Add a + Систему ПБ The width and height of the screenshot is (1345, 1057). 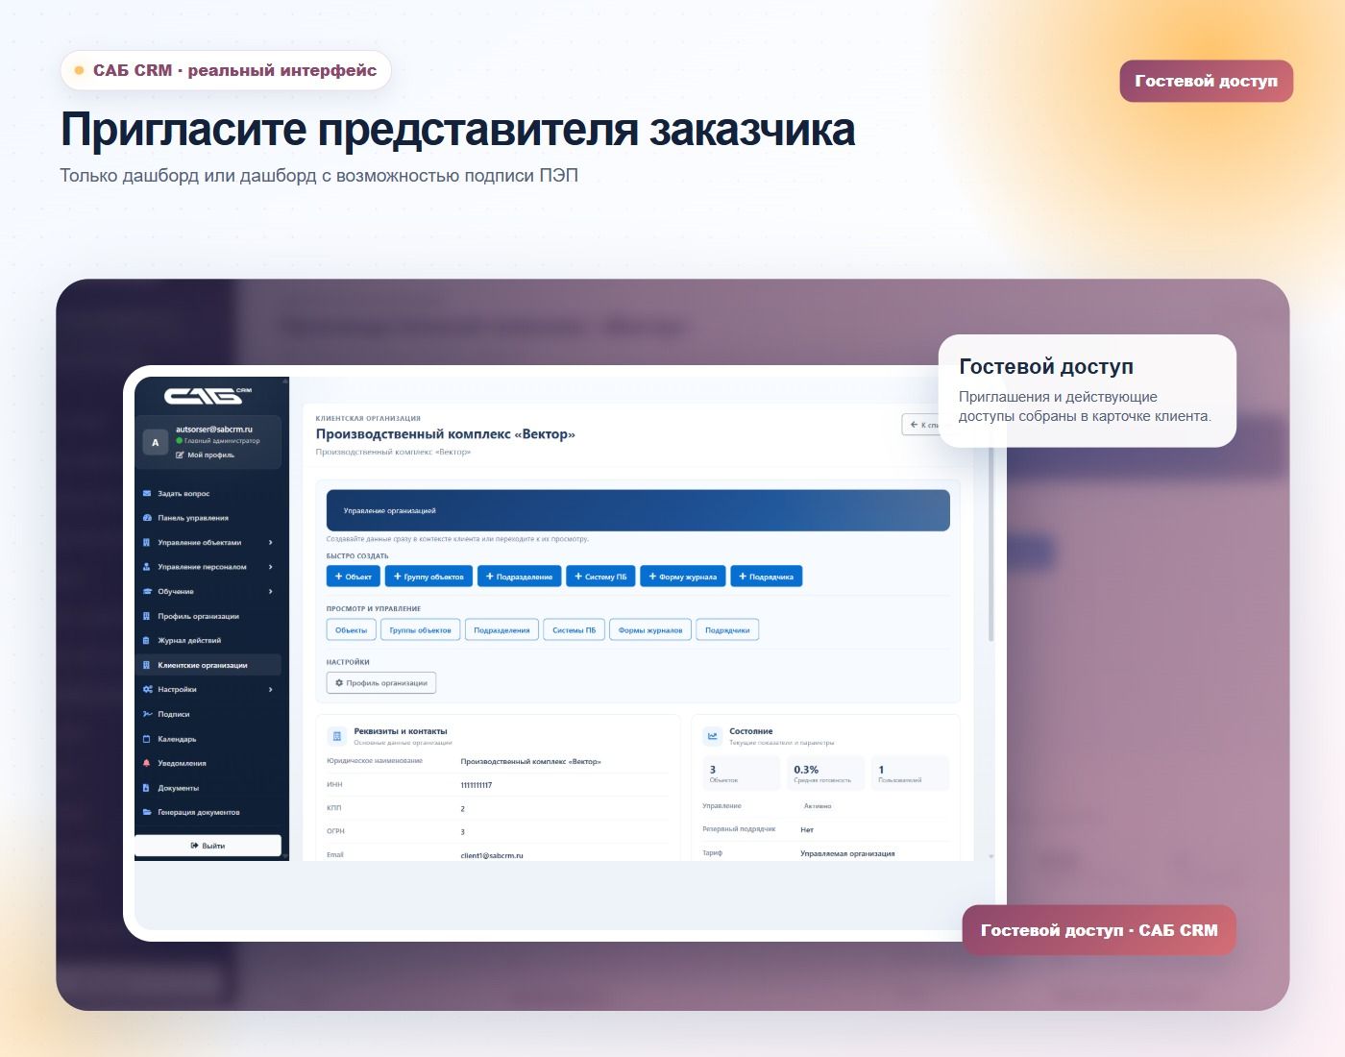(x=600, y=577)
